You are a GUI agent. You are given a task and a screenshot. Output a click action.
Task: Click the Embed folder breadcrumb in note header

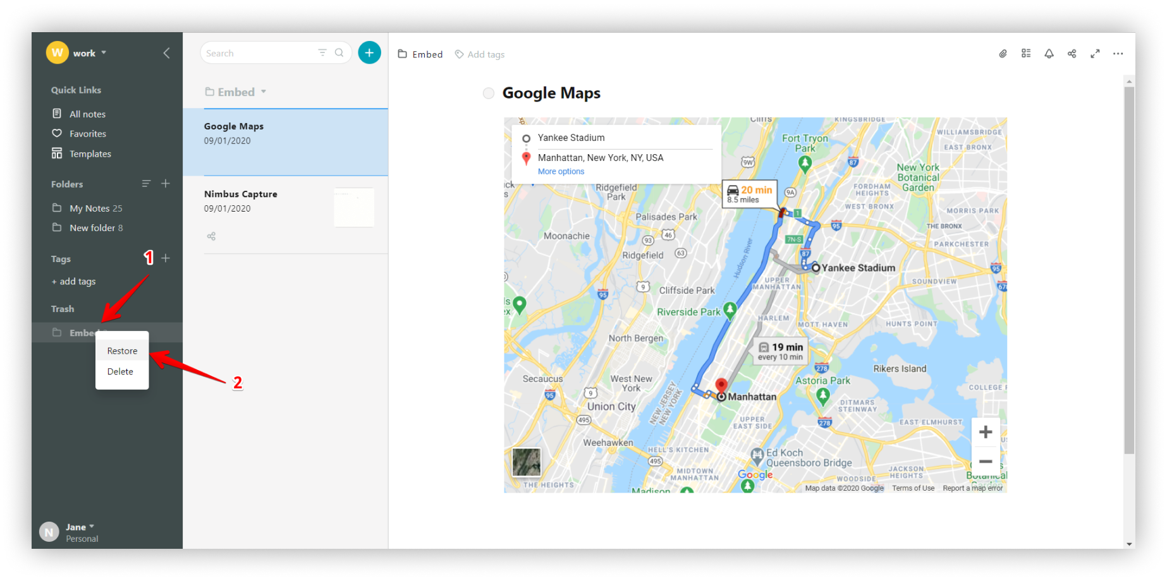(x=420, y=54)
